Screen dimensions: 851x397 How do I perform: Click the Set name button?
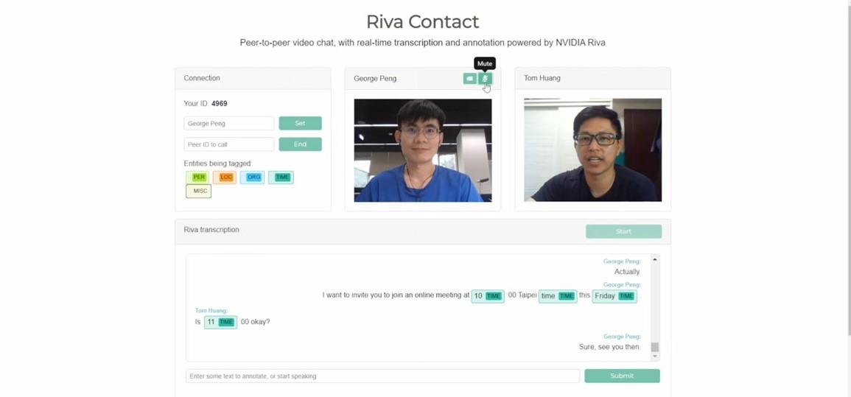(300, 123)
